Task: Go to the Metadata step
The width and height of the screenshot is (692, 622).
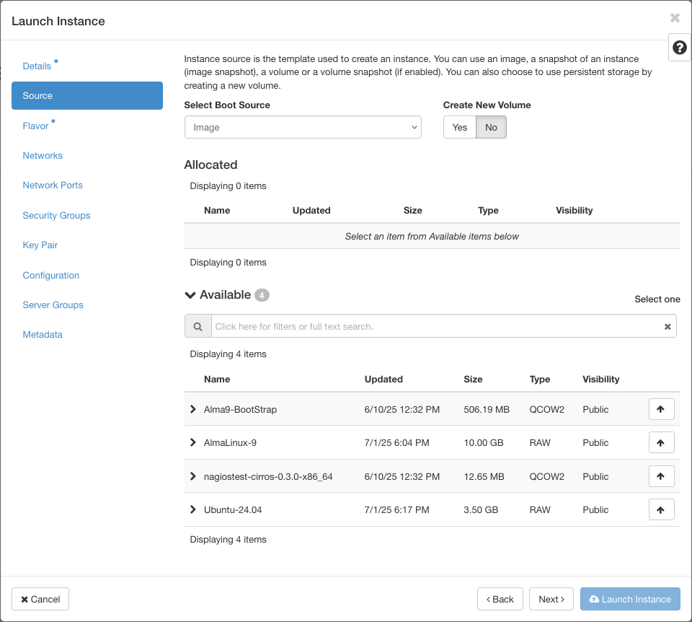Action: [43, 334]
